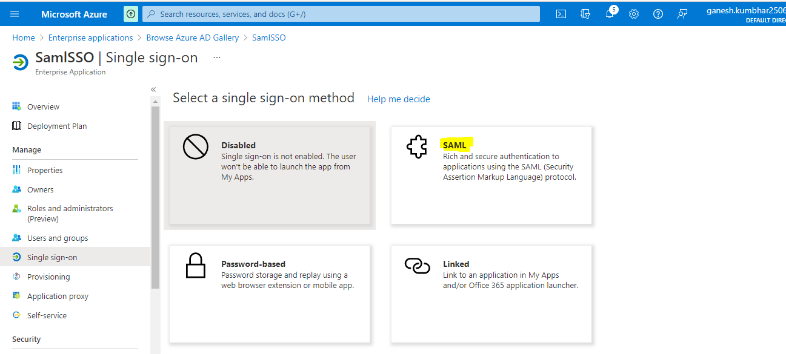786x354 pixels.
Task: Open Roles and administrators (Preview)
Action: pyautogui.click(x=70, y=213)
